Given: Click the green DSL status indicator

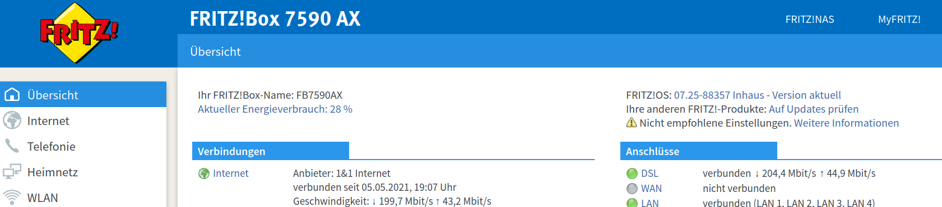Looking at the screenshot, I should click(x=632, y=174).
